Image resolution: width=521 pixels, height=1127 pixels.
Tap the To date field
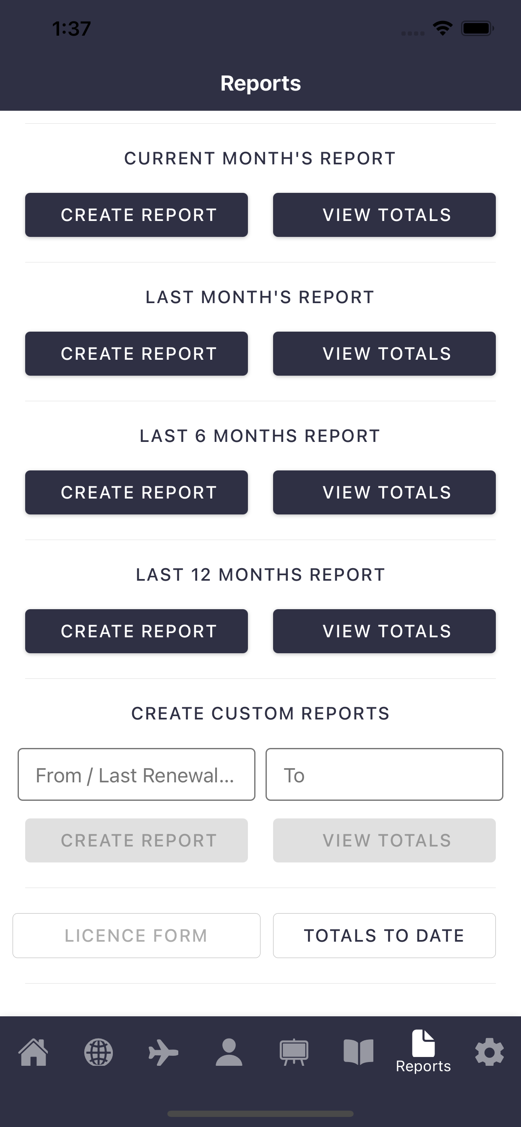[x=384, y=774]
